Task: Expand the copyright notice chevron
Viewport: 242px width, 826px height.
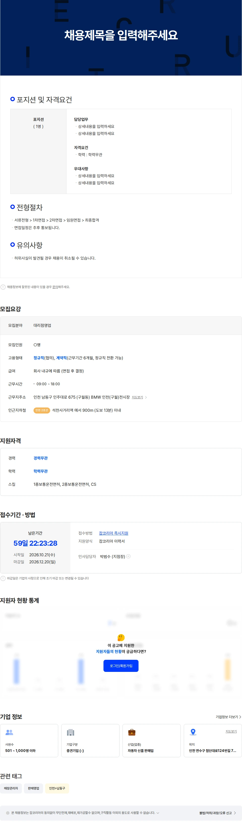Action: [x=158, y=813]
